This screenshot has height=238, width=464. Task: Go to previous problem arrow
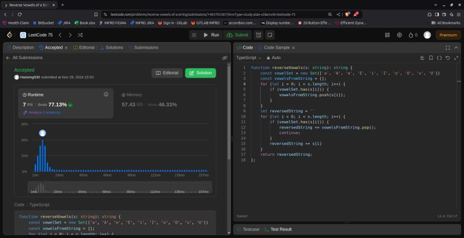[60, 35]
